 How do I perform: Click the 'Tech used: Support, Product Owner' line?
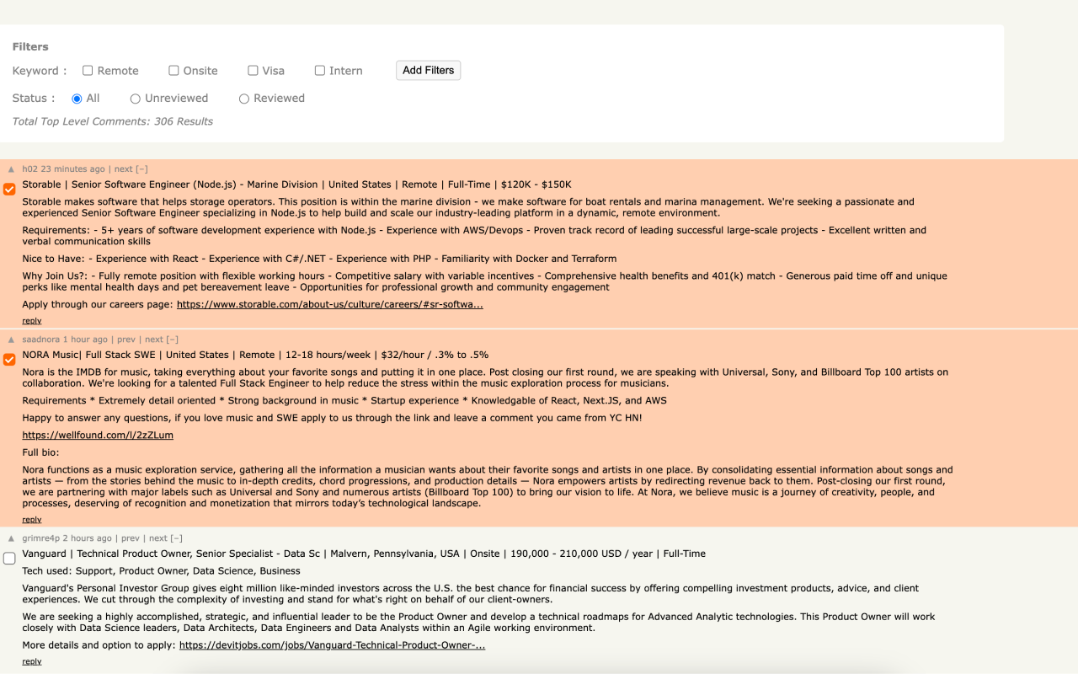161,571
